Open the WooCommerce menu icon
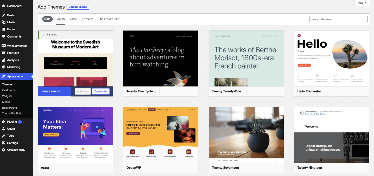The height and width of the screenshot is (176, 374). [4, 46]
